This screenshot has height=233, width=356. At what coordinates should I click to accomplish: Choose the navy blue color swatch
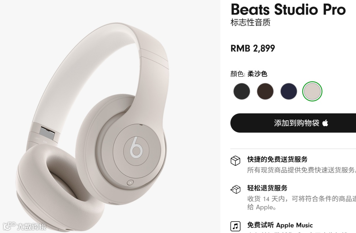coord(289,91)
